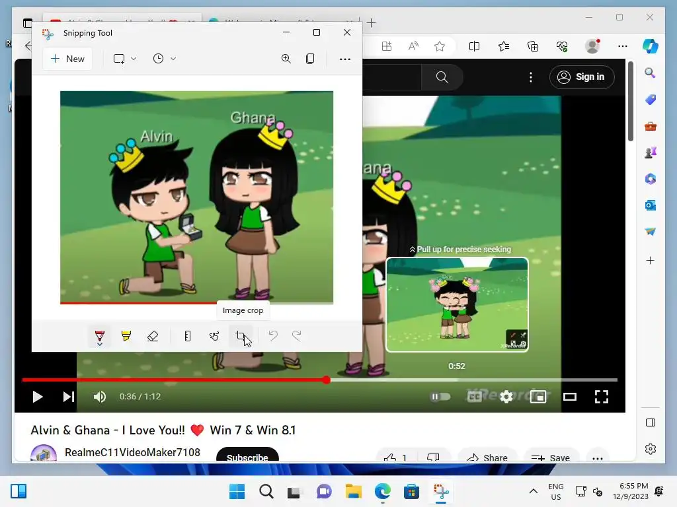Toggle Theater mode in player

[570, 397]
